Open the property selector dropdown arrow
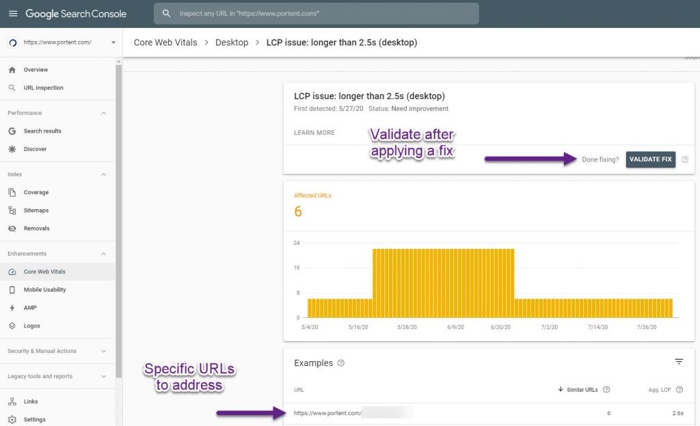This screenshot has width=700, height=426. [113, 42]
